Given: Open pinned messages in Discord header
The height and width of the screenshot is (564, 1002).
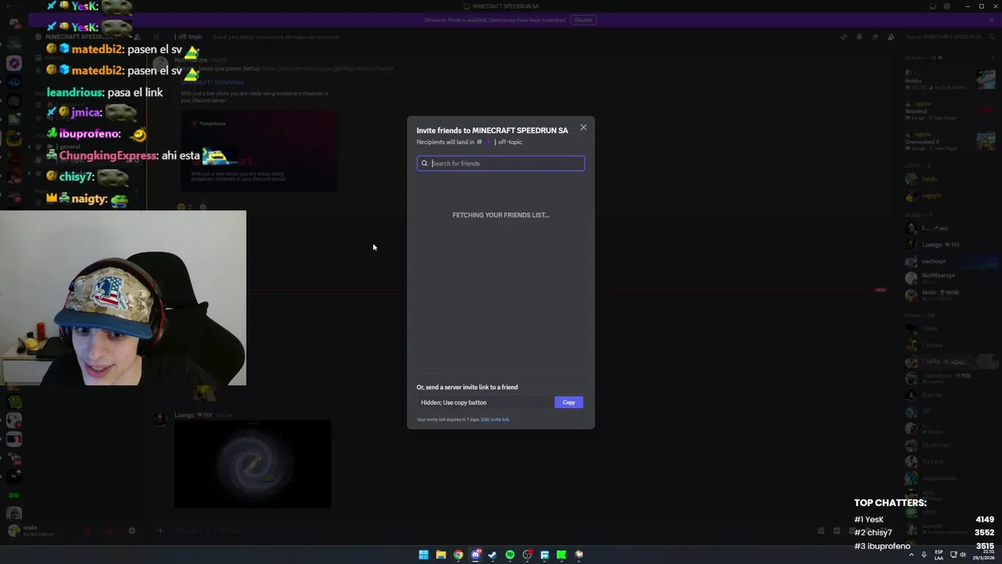Looking at the screenshot, I should tap(875, 37).
